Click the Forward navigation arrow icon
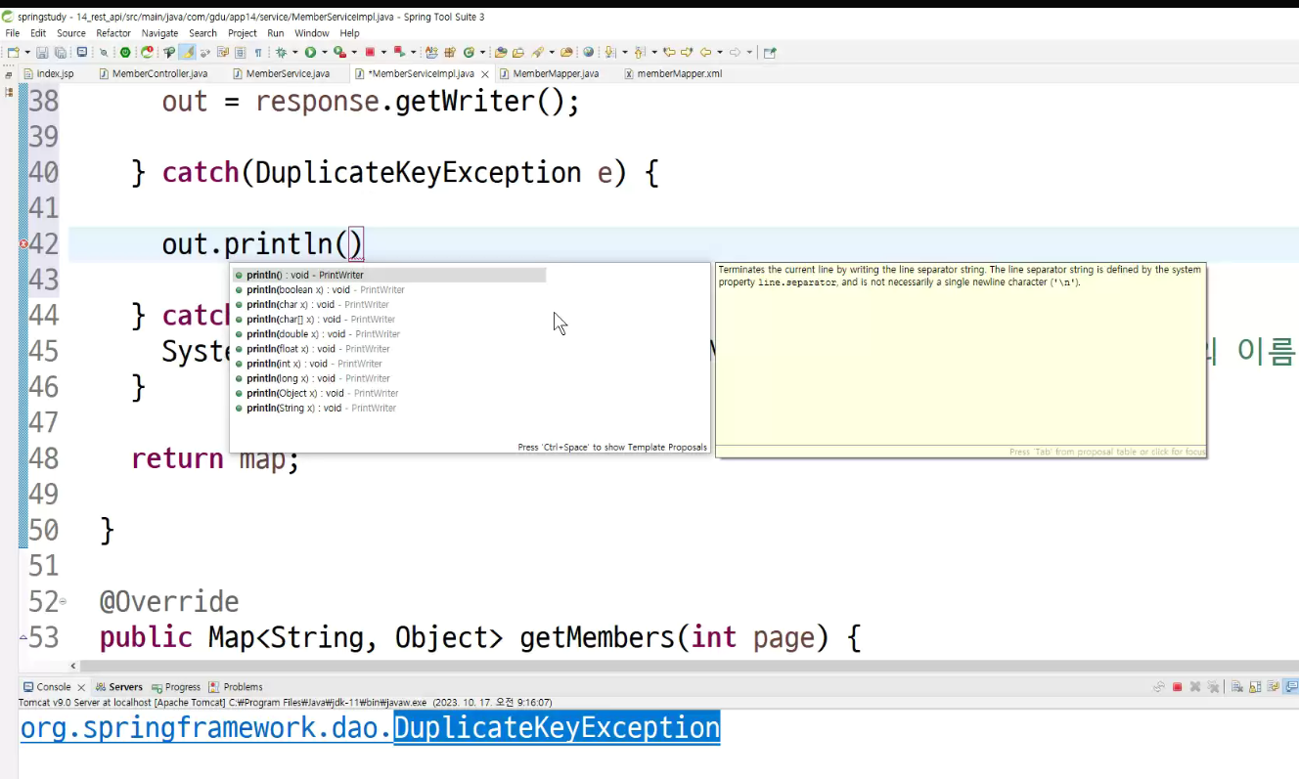 735,53
